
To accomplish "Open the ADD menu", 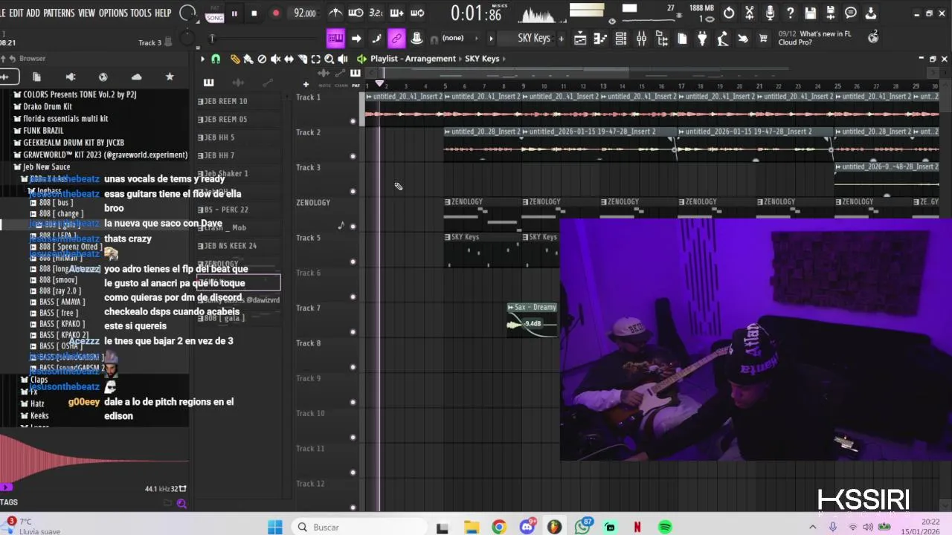I will pyautogui.click(x=33, y=13).
